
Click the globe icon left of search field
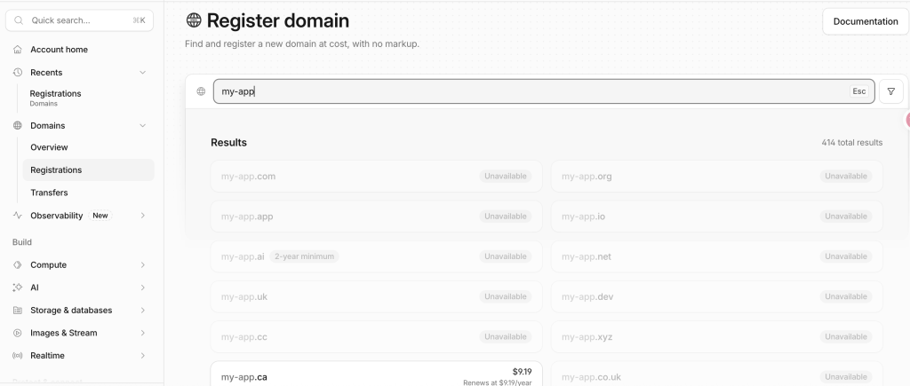(x=201, y=91)
